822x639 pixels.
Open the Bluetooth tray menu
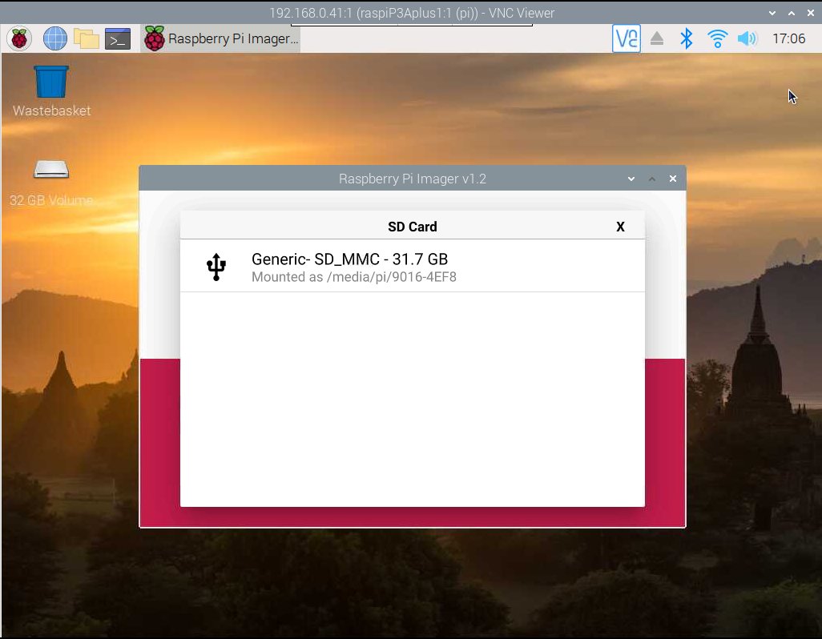[687, 38]
